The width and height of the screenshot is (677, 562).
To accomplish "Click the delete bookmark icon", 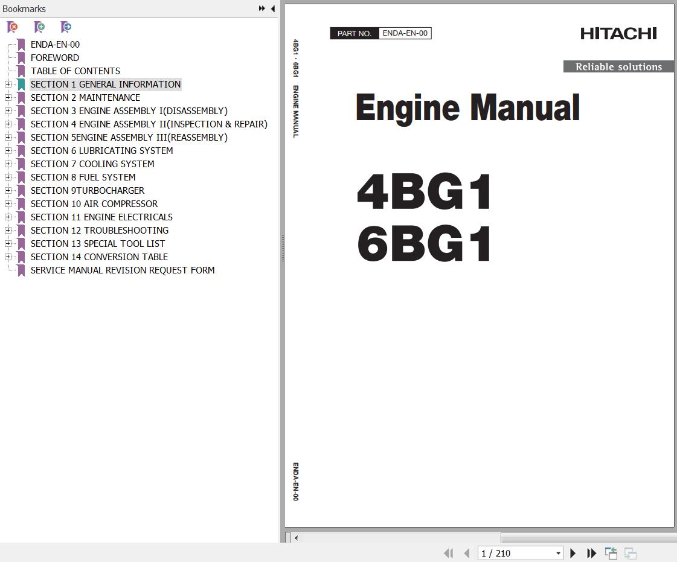I will click(x=12, y=27).
